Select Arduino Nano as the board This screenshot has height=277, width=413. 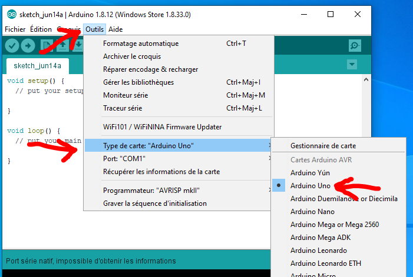click(312, 212)
